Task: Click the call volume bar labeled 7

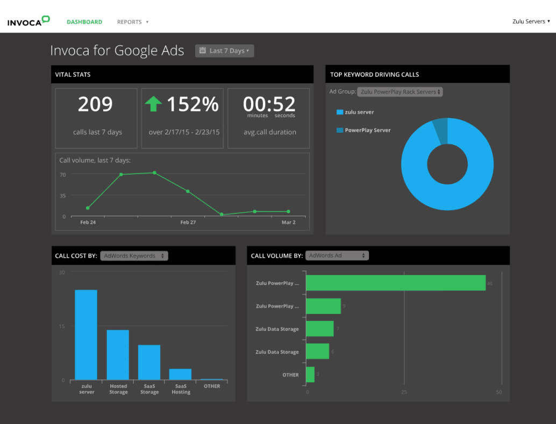Action: point(320,329)
